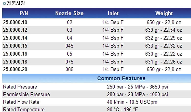
Task: Click the Inlet column header
Action: click(113, 13)
